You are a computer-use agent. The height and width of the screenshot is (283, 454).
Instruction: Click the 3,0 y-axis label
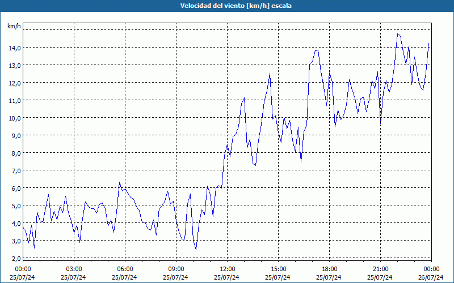coord(16,241)
